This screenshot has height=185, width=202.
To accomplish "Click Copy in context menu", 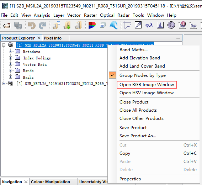I will coord(125,153).
